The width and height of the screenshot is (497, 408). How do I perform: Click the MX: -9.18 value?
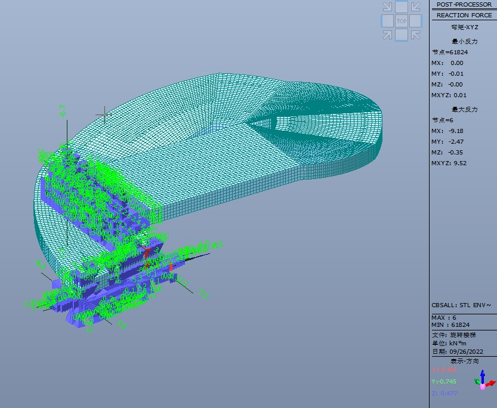click(x=447, y=131)
